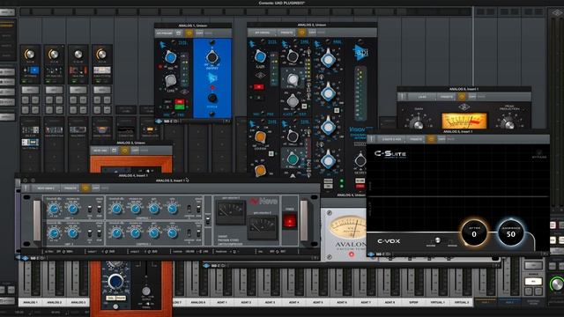Toggle red button on blue API module in ANALOG 1
Image resolution: width=564 pixels, height=317 pixels.
pyautogui.click(x=212, y=87)
